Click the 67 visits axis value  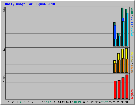[4, 49]
